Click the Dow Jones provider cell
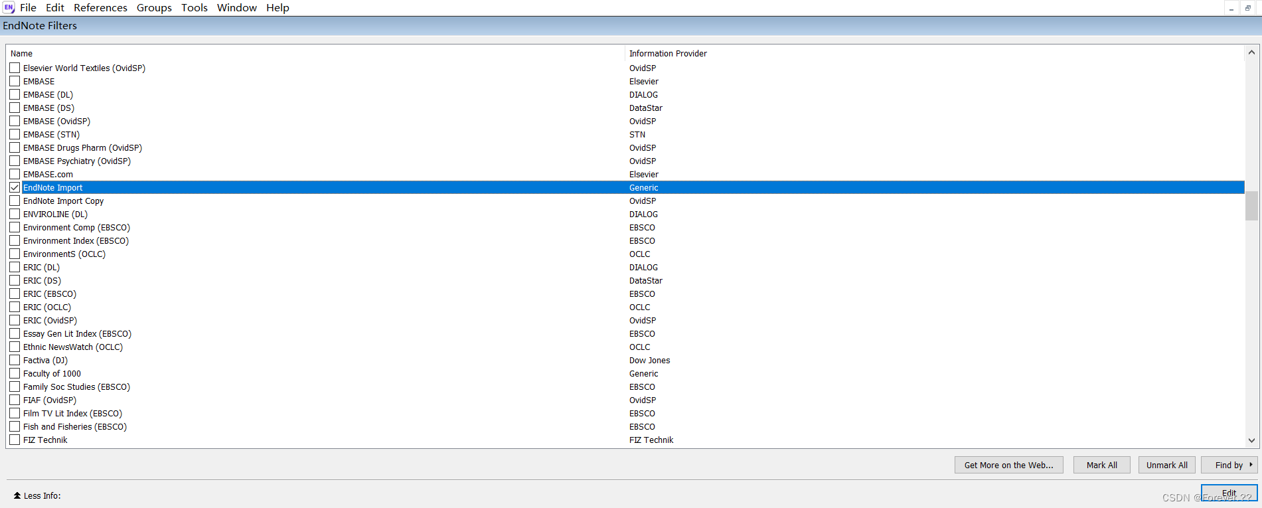 pyautogui.click(x=649, y=360)
